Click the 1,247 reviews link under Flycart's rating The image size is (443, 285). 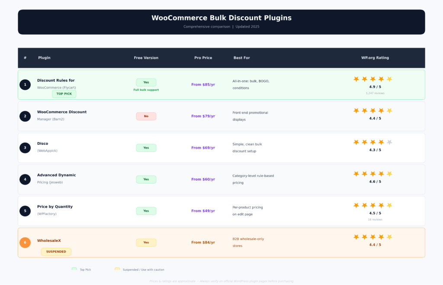(x=375, y=93)
